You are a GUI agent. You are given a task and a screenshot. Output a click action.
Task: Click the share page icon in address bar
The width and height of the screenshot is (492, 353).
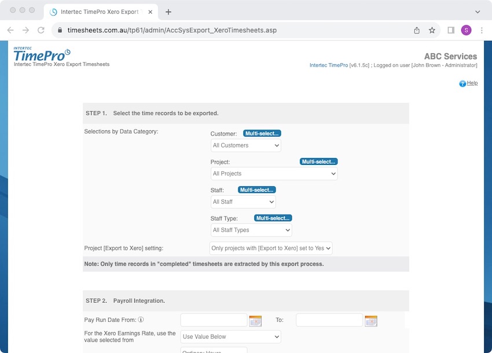pyautogui.click(x=417, y=30)
